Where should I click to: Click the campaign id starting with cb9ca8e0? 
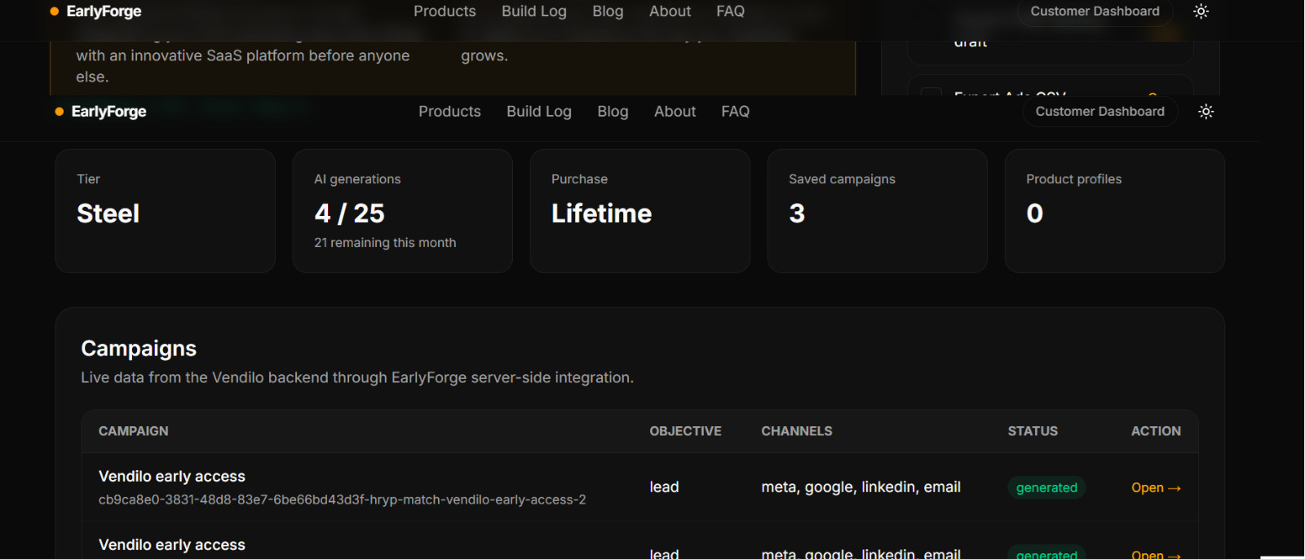point(343,500)
